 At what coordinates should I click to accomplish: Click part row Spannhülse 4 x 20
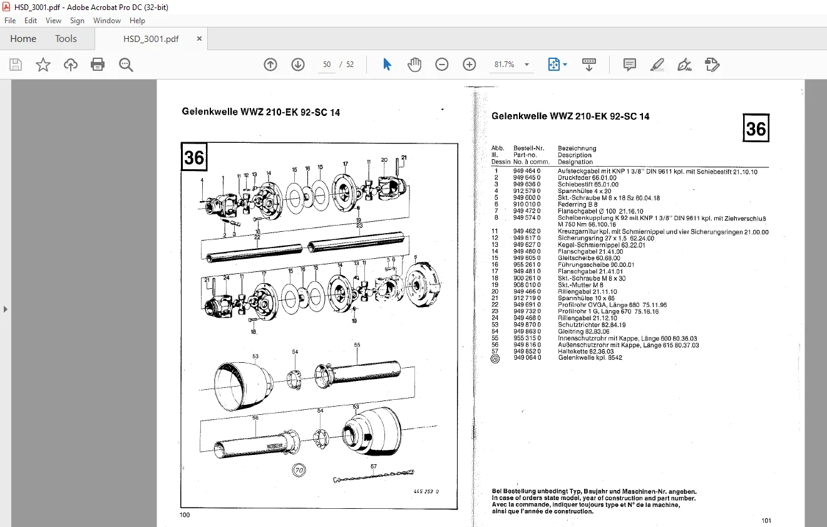click(552, 191)
